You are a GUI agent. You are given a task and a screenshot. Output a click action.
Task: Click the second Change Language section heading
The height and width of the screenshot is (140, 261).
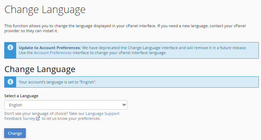coord(40,69)
